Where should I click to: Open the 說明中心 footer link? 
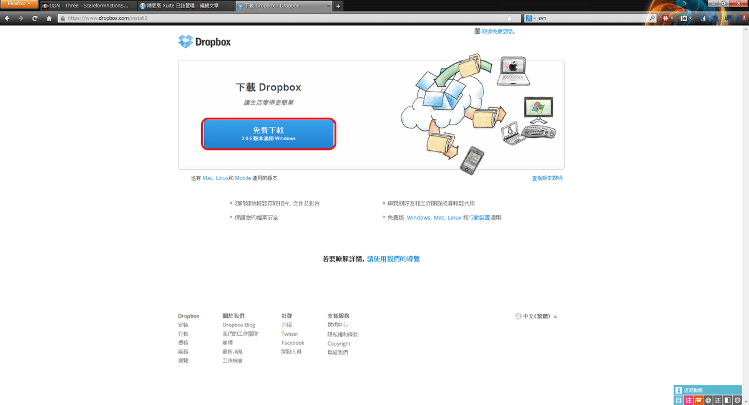coord(338,325)
